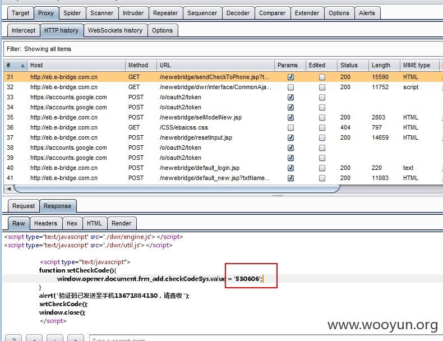Screen dimensions: 443x341
Task: Select row 33 accounts.google.com host
Action: coord(68,97)
